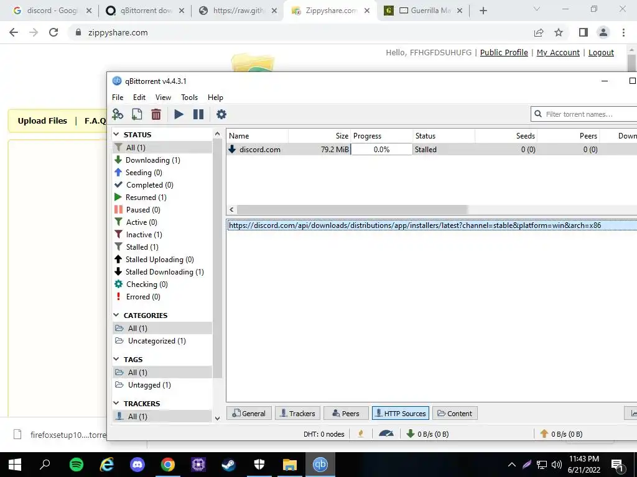Collapse the TRACKERS section in sidebar
This screenshot has width=637, height=477.
[x=116, y=403]
